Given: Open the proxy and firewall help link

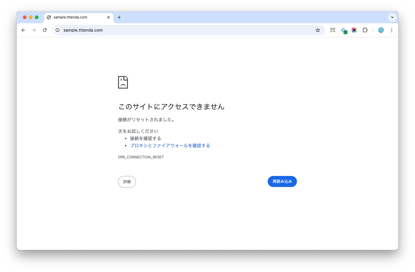Looking at the screenshot, I should pyautogui.click(x=170, y=146).
